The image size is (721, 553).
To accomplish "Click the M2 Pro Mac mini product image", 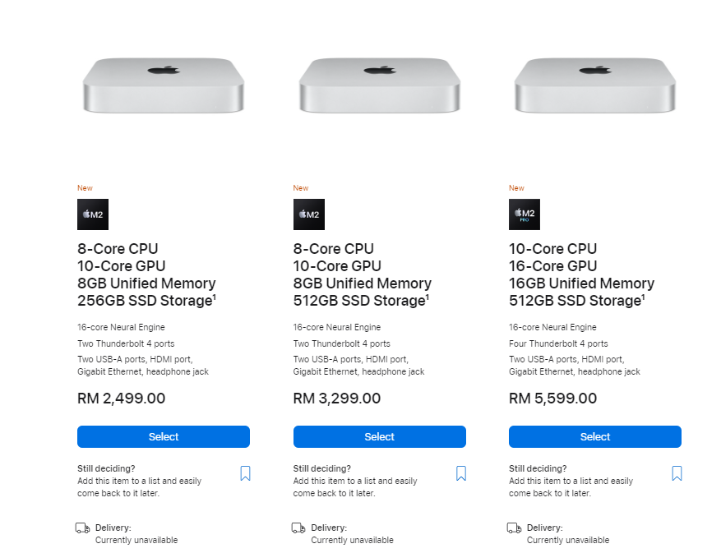I will click(x=595, y=85).
